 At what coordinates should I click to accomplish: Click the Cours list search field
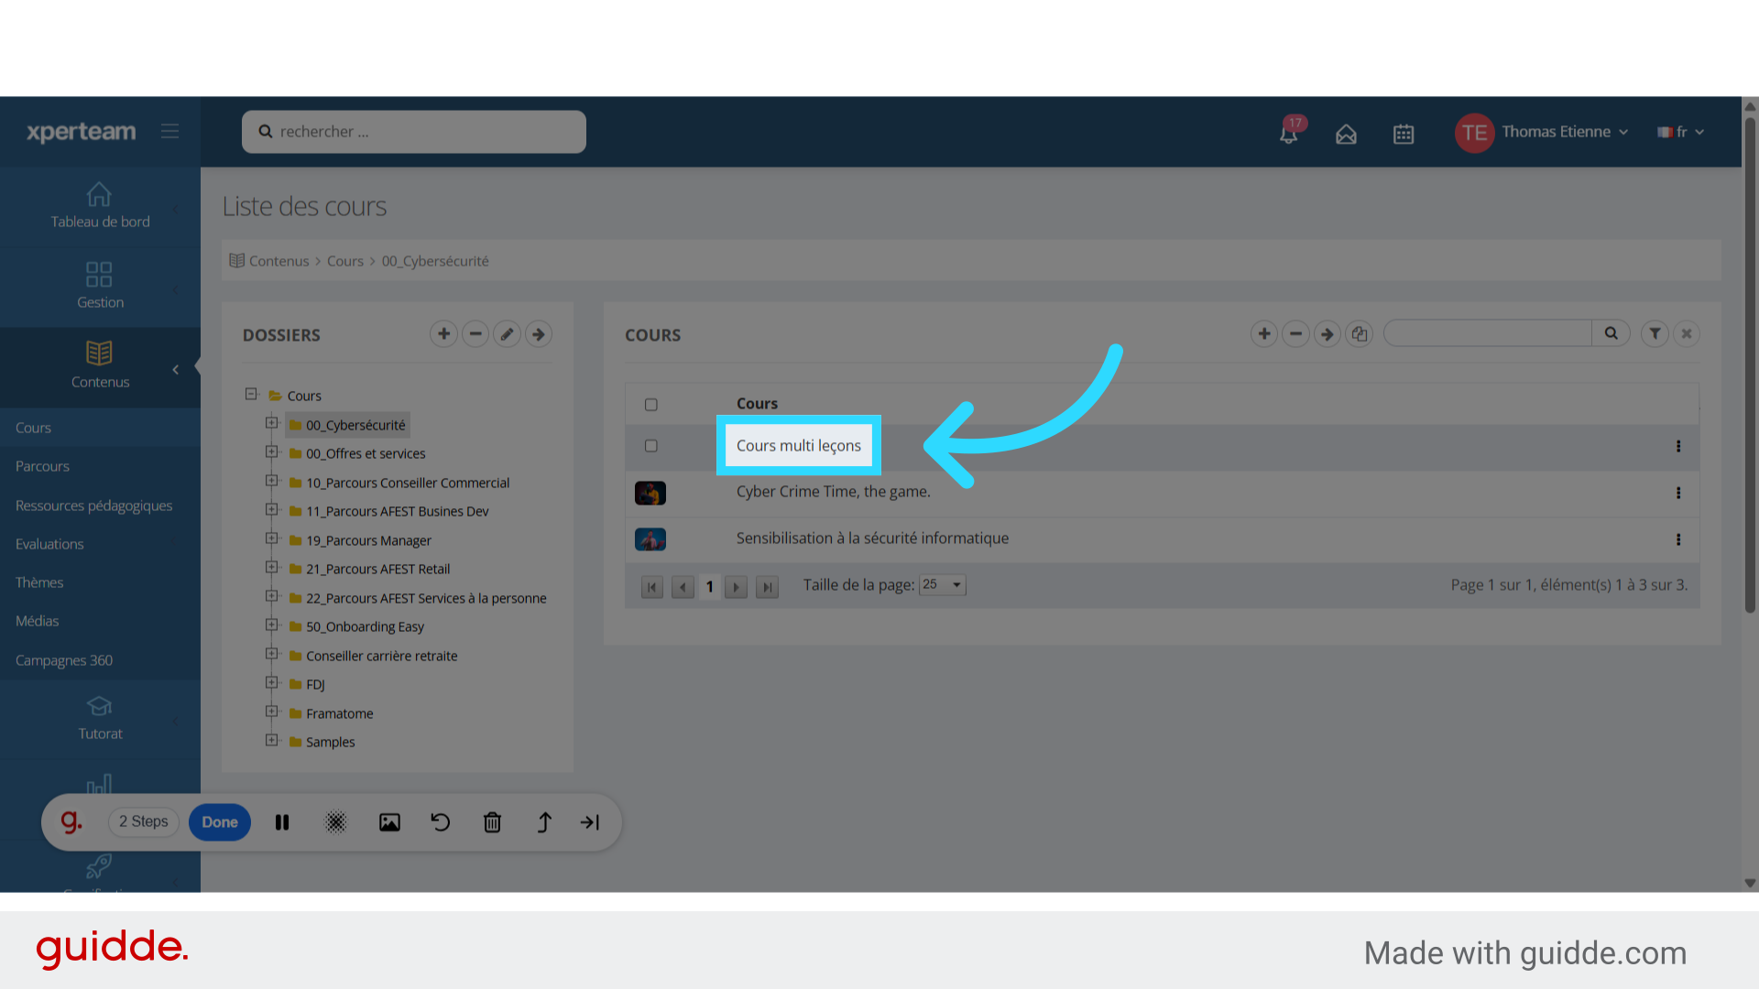pos(1487,333)
